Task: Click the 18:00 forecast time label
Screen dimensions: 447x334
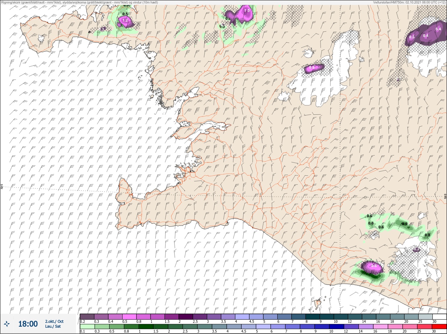Action: pos(28,324)
